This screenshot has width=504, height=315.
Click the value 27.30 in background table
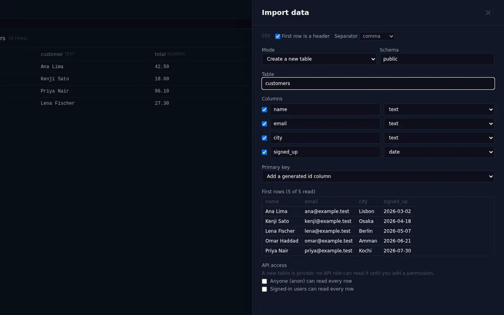162,103
